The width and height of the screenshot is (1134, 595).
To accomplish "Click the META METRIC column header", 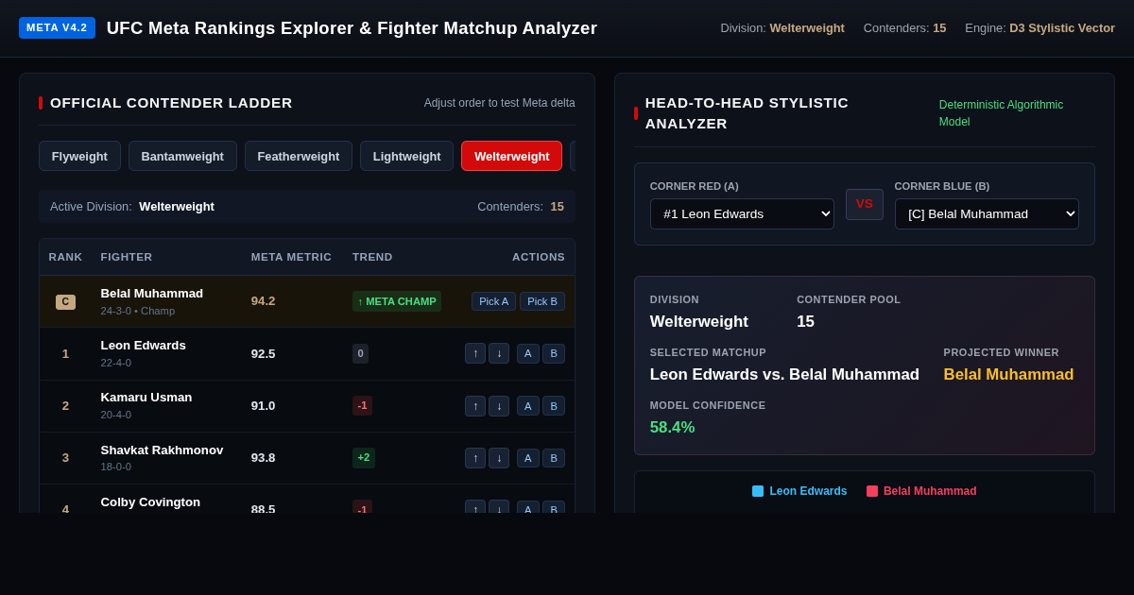I will pos(291,257).
